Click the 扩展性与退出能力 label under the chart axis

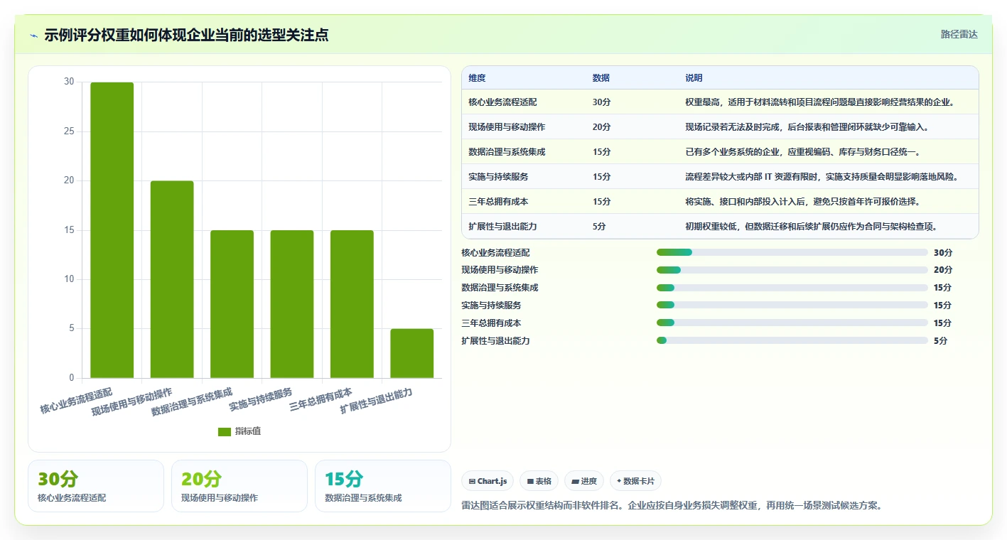377,401
